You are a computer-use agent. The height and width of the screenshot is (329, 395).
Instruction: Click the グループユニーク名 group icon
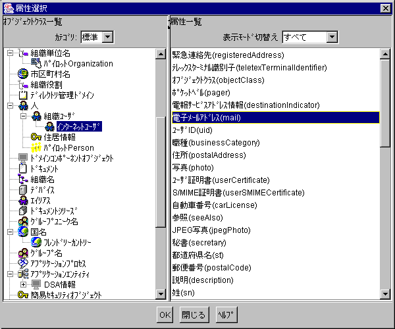[x=23, y=222]
